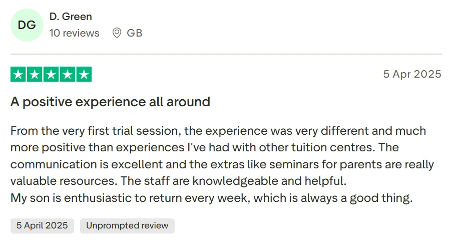
Task: Click the fifth green rating star
Action: point(84,75)
